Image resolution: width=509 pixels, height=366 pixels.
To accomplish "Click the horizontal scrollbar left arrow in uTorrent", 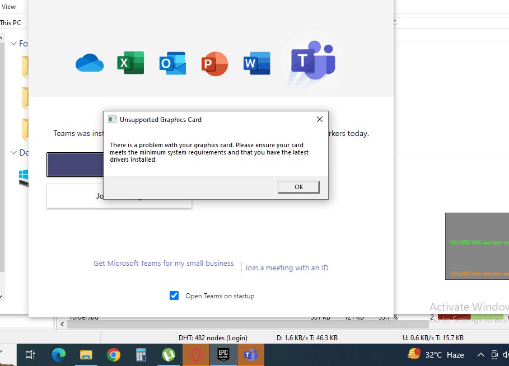I will tap(62, 324).
